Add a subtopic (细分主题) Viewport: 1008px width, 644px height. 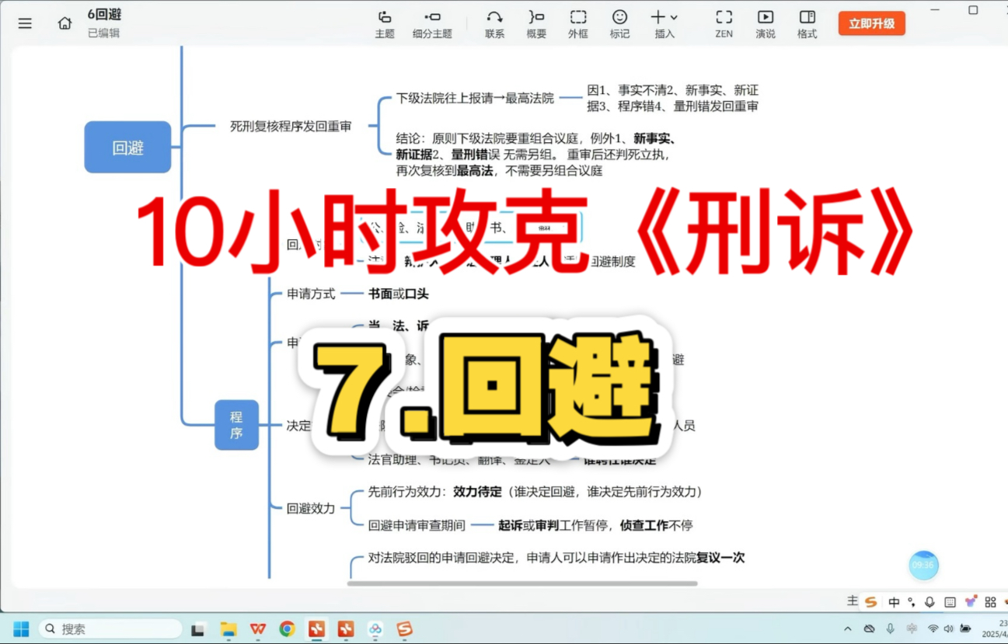432,24
